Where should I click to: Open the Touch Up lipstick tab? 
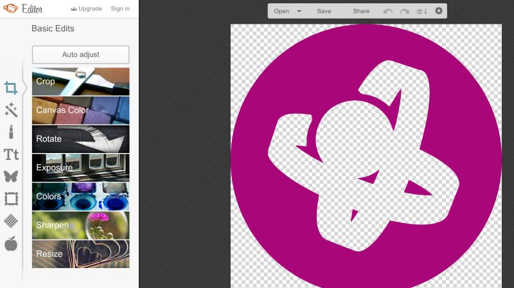pos(11,132)
